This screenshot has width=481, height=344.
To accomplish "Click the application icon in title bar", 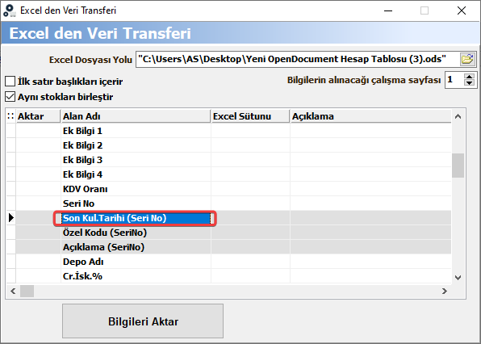I will pyautogui.click(x=10, y=10).
